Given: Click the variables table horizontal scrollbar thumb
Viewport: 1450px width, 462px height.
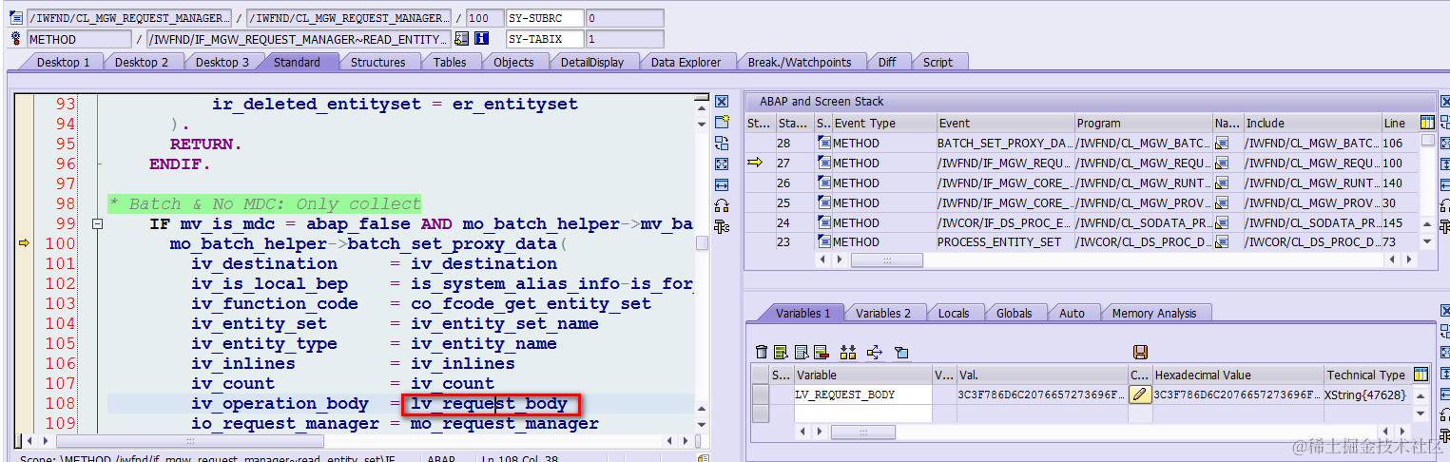Looking at the screenshot, I should (862, 432).
